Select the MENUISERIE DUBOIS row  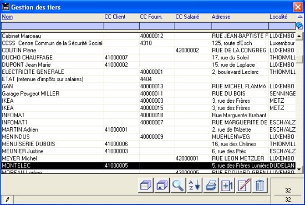click(149, 144)
